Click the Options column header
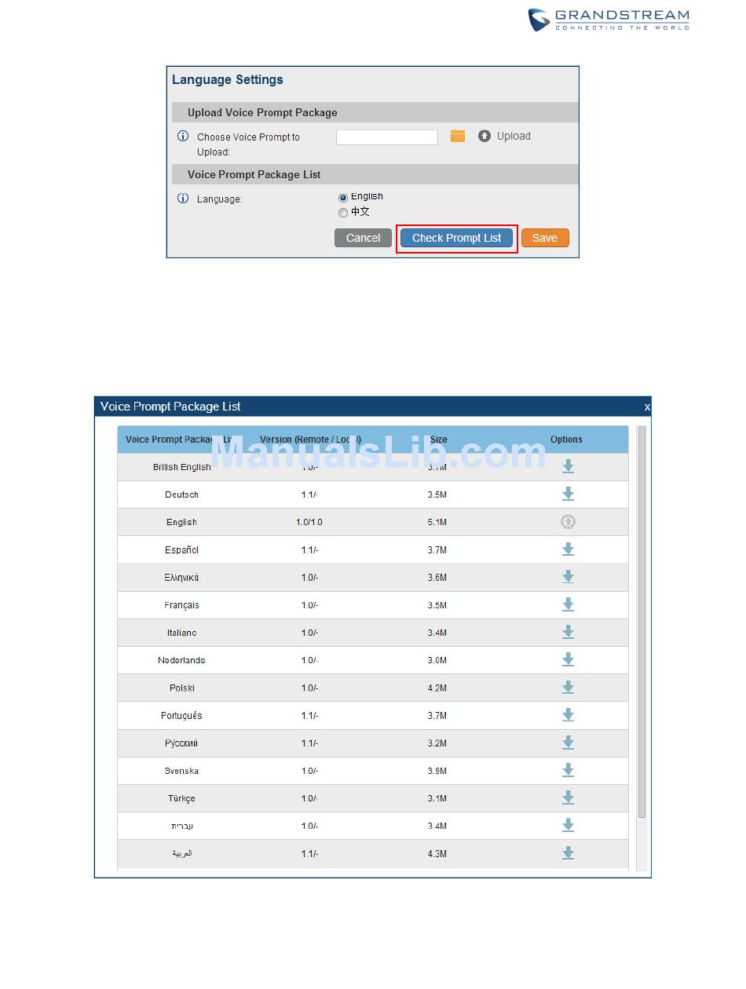The width and height of the screenshot is (746, 989). [x=566, y=440]
